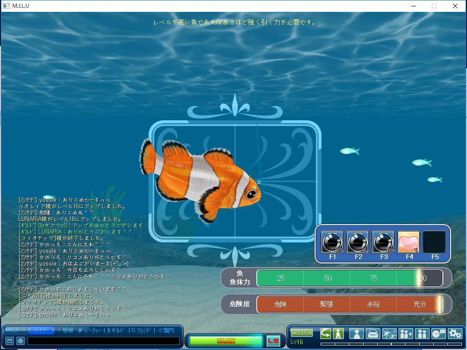Switch to the ギルド chat tab
The image size is (467, 350).
tap(116, 330)
